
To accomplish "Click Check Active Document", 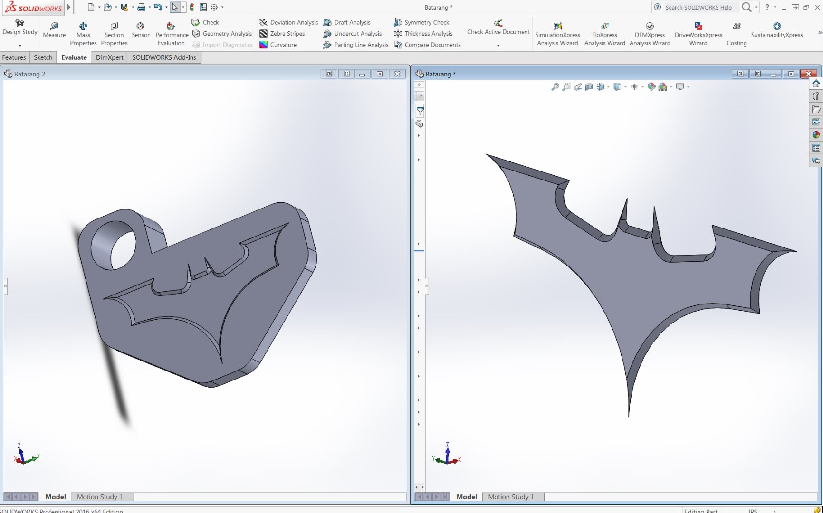I will pyautogui.click(x=498, y=28).
